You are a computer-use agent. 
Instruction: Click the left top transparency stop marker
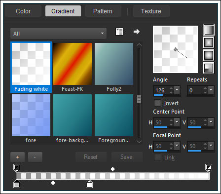[x=17, y=168]
